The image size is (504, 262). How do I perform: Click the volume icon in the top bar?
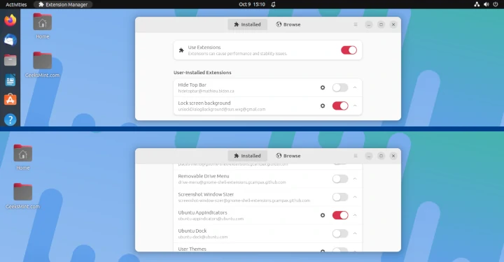[486, 4]
